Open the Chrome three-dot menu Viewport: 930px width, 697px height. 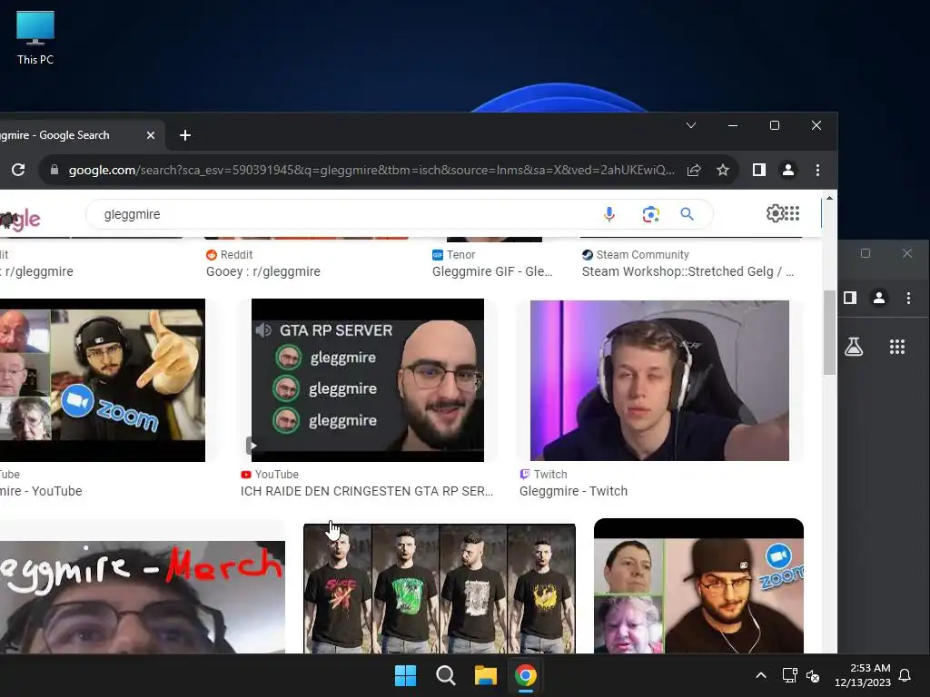(818, 170)
